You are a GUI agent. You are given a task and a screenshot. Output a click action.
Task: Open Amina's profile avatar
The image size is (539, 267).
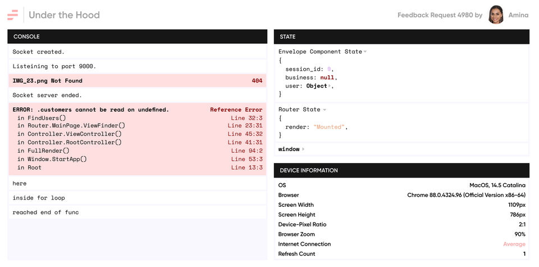click(x=496, y=15)
